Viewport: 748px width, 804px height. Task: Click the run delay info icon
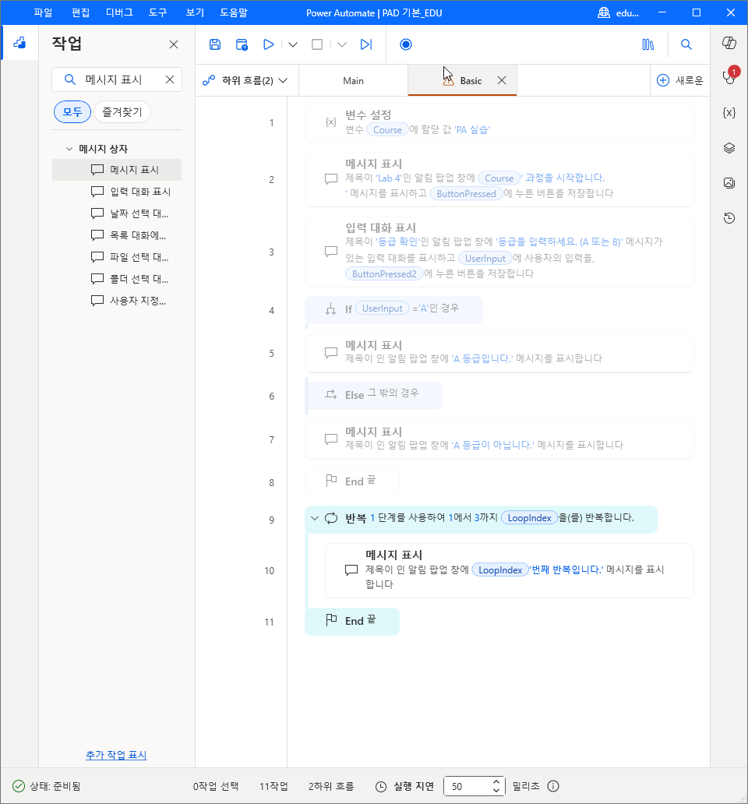pyautogui.click(x=553, y=786)
